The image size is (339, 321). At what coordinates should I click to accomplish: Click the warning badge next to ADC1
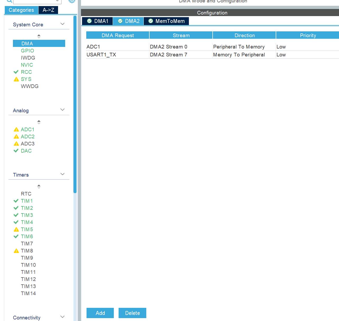16,129
